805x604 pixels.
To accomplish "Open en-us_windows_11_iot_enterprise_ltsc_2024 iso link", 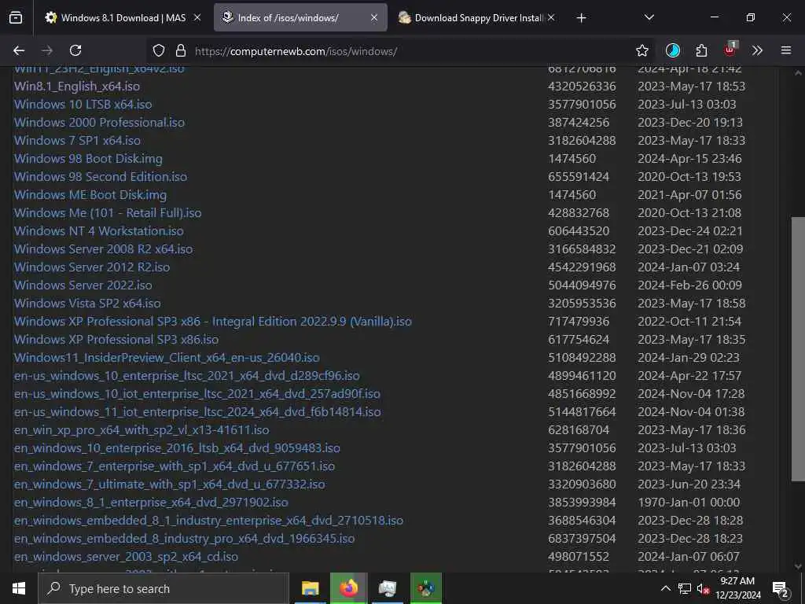I will pyautogui.click(x=197, y=412).
